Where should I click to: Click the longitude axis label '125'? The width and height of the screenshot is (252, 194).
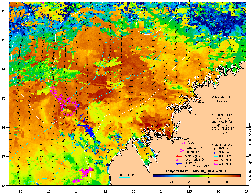click(189, 191)
